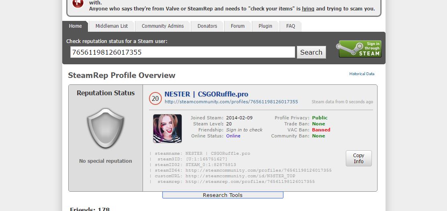Viewport: 447px width, 211px height.
Task: Open the user's profile avatar image
Action: (x=167, y=129)
